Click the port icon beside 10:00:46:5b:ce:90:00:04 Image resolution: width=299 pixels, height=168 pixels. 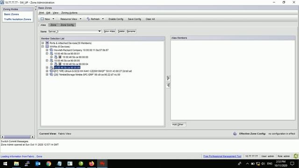click(60, 64)
